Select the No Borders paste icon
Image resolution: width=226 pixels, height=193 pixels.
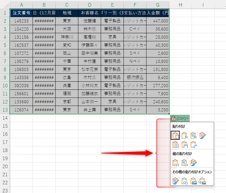(175, 145)
